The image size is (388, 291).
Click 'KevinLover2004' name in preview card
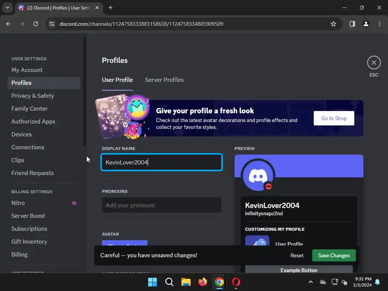pyautogui.click(x=272, y=205)
